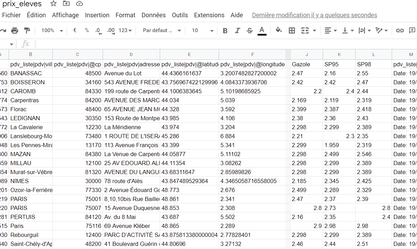Format as euro currency

[75, 31]
